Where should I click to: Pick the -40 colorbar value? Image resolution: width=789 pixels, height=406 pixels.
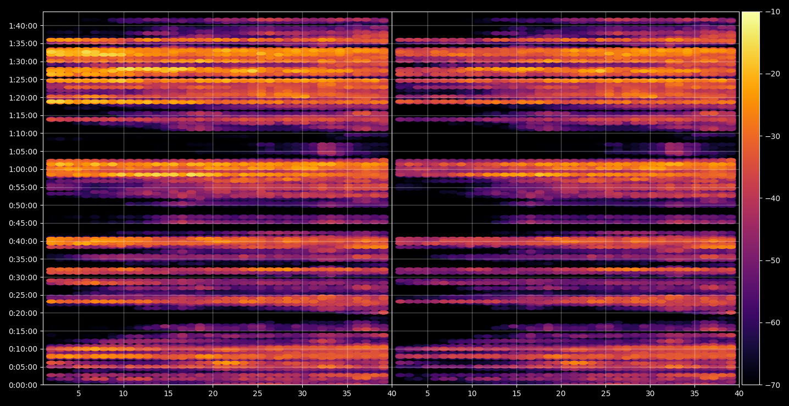click(772, 198)
